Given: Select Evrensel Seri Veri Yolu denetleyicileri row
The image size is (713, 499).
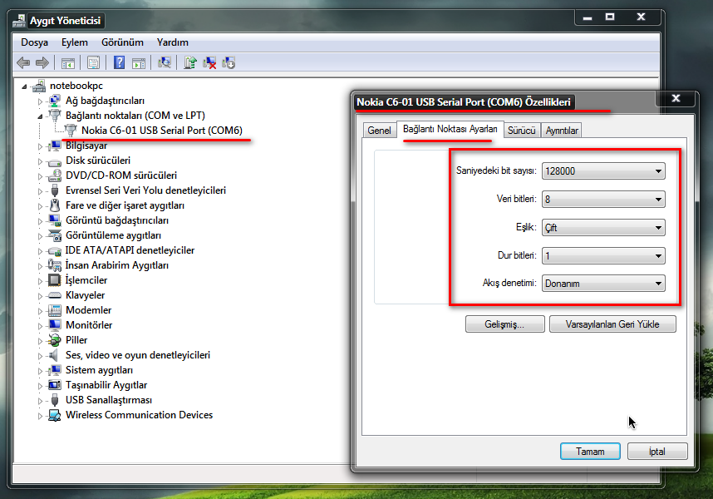Looking at the screenshot, I should pyautogui.click(x=145, y=190).
